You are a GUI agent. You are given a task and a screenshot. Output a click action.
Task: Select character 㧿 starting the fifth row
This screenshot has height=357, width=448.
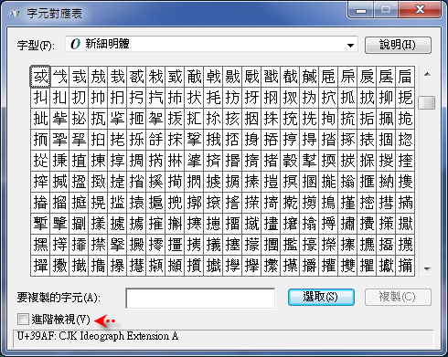(x=40, y=161)
